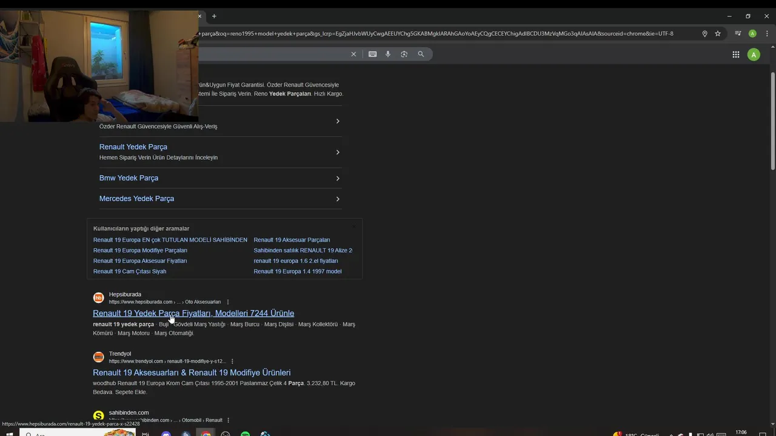Search renault 19 europa 1.6 2.el fiyatları
776x436 pixels.
296,261
